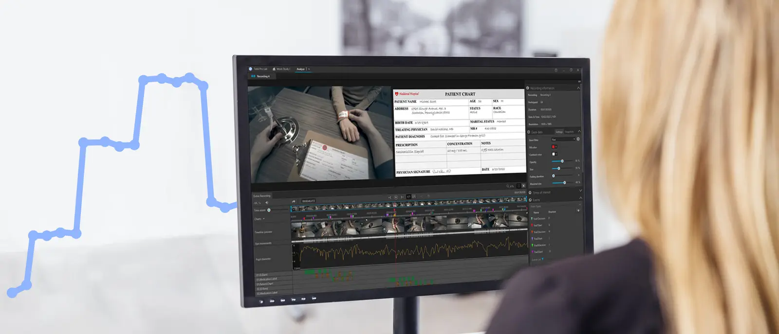Toggle the audio speaker icon

(267, 202)
